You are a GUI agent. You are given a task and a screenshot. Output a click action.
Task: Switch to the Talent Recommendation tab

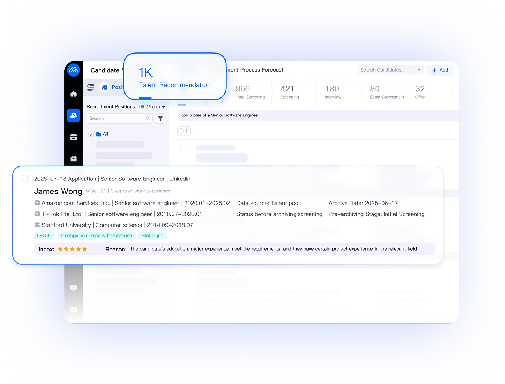point(174,85)
